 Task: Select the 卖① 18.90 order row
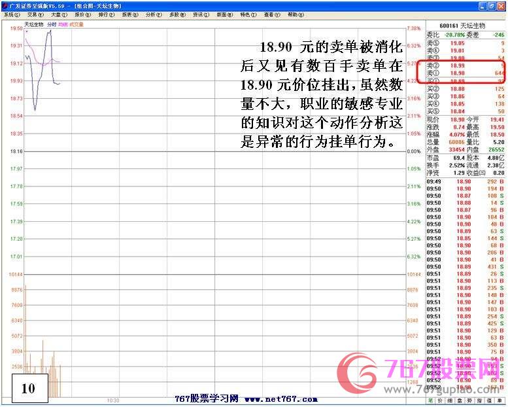click(x=466, y=73)
